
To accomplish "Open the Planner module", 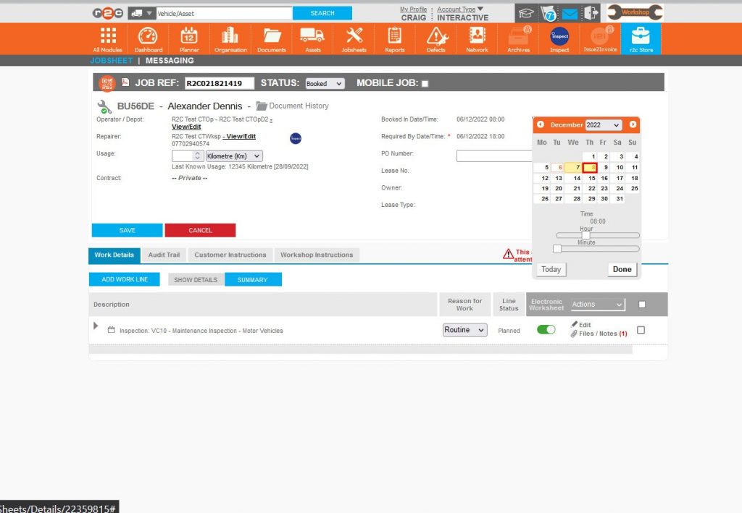I will (x=189, y=39).
